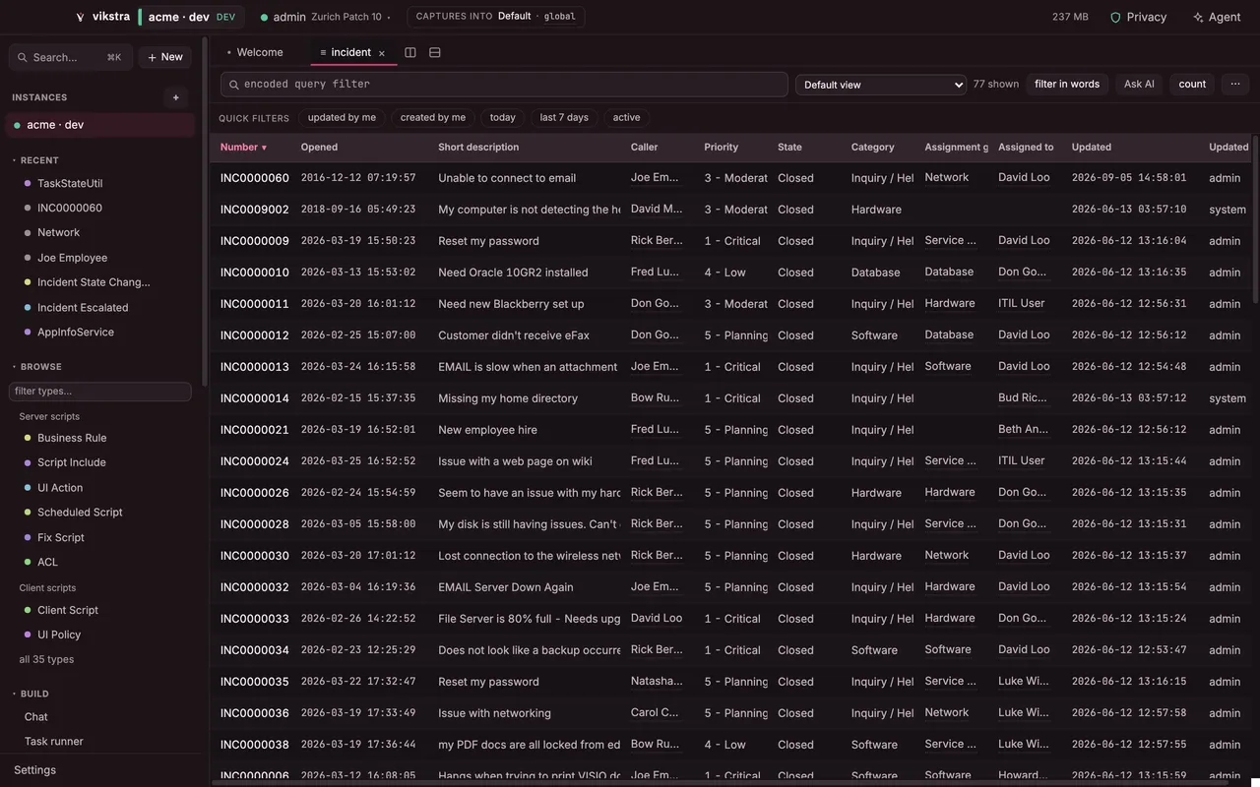Image resolution: width=1260 pixels, height=787 pixels.
Task: Close the incident tab
Action: tap(382, 53)
